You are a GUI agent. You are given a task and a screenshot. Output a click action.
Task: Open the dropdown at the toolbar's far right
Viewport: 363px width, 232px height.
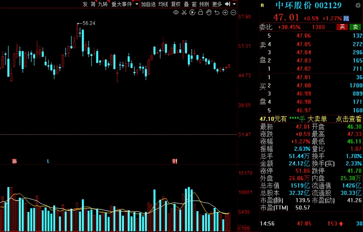(x=235, y=4)
